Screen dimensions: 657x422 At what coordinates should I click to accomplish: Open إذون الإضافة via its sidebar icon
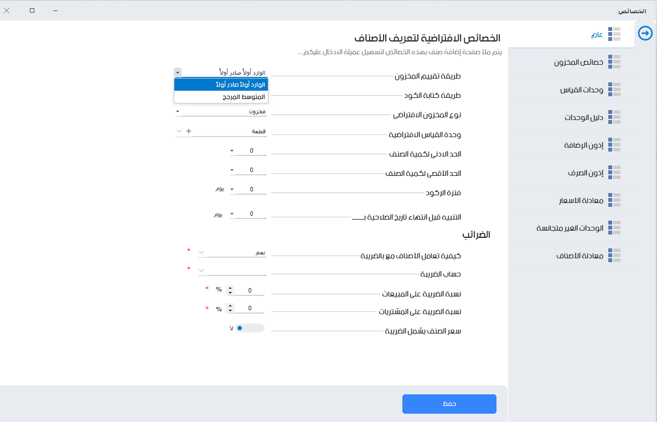pos(614,145)
